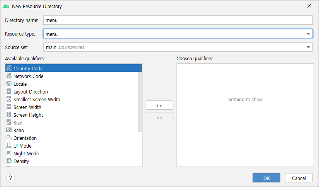Open help with the question mark button
Viewport: 319px width, 187px height.
tap(10, 178)
